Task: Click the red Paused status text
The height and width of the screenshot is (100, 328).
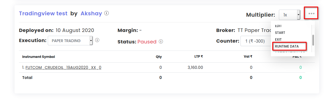Action: (147, 42)
